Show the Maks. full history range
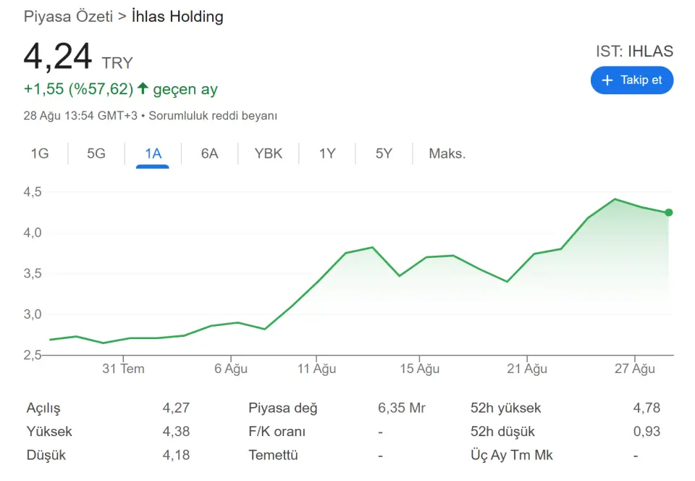 [447, 154]
